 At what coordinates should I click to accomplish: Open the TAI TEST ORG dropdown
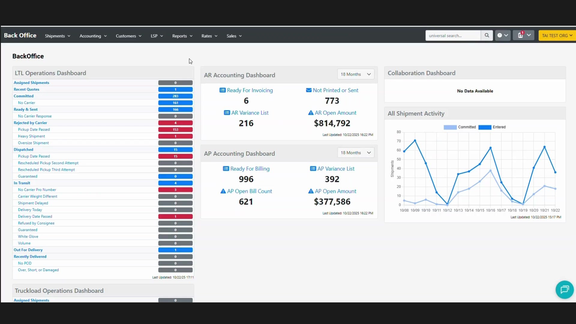[x=557, y=35]
